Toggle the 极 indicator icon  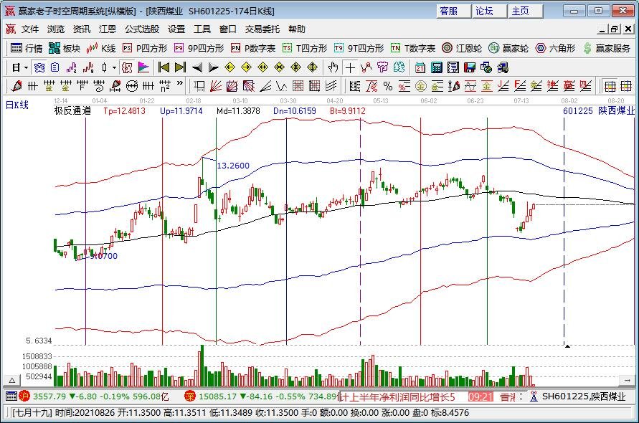point(127,67)
